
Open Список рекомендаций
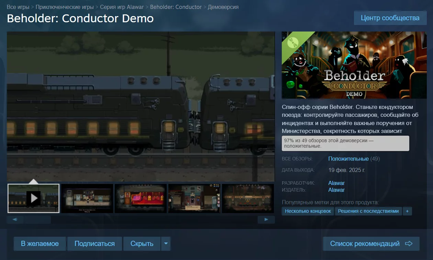tap(371, 244)
